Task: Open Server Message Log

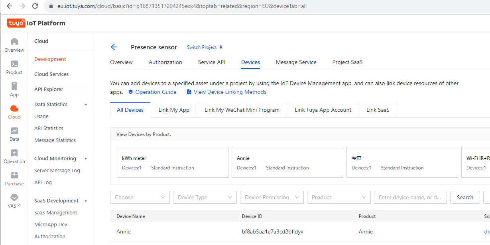Action: 57,171
